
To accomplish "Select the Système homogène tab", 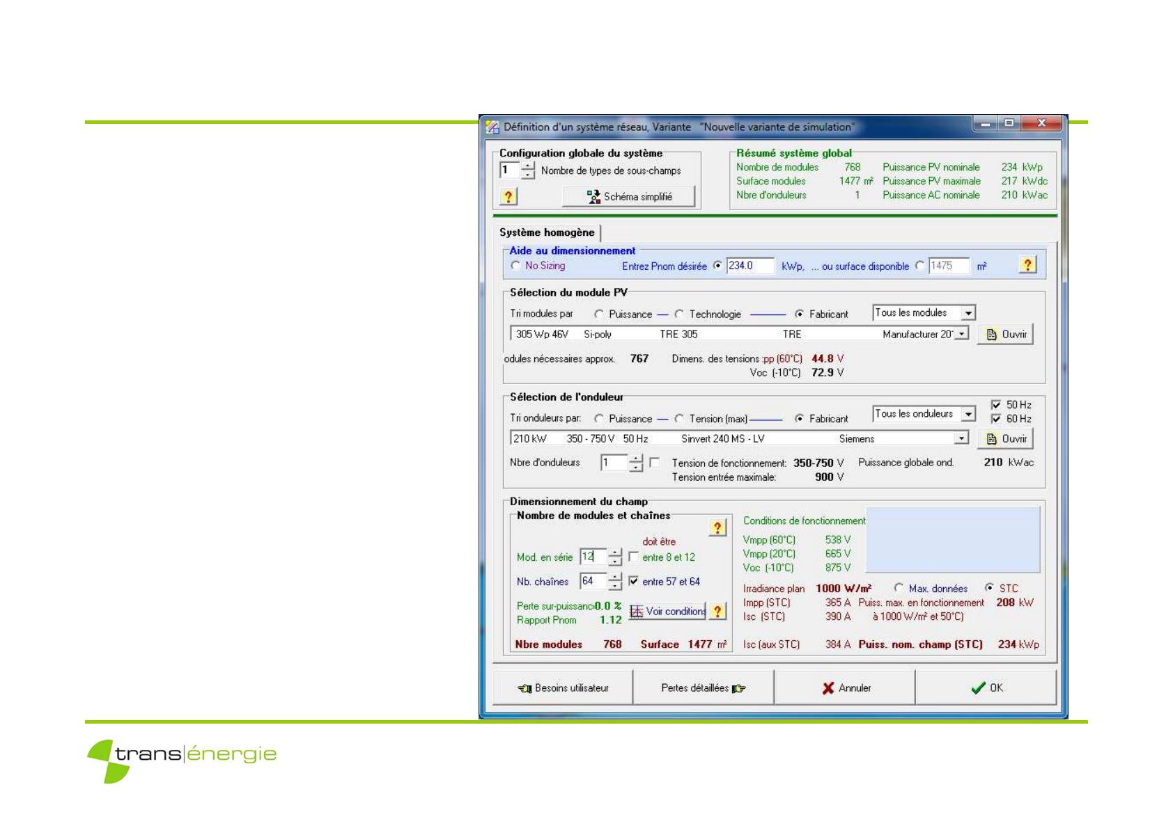I will 547,232.
